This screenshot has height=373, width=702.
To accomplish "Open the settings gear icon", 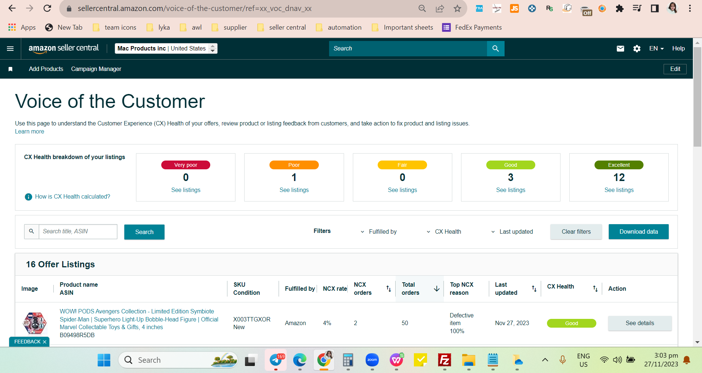I will (637, 49).
